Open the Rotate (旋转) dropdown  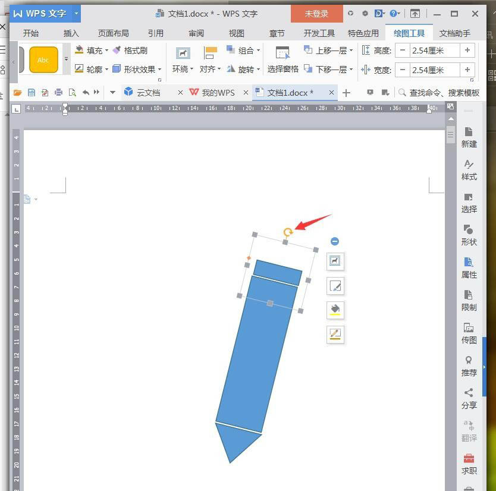pyautogui.click(x=243, y=69)
